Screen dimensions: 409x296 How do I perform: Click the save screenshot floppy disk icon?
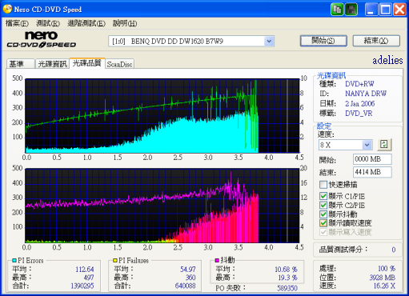pyautogui.click(x=351, y=10)
